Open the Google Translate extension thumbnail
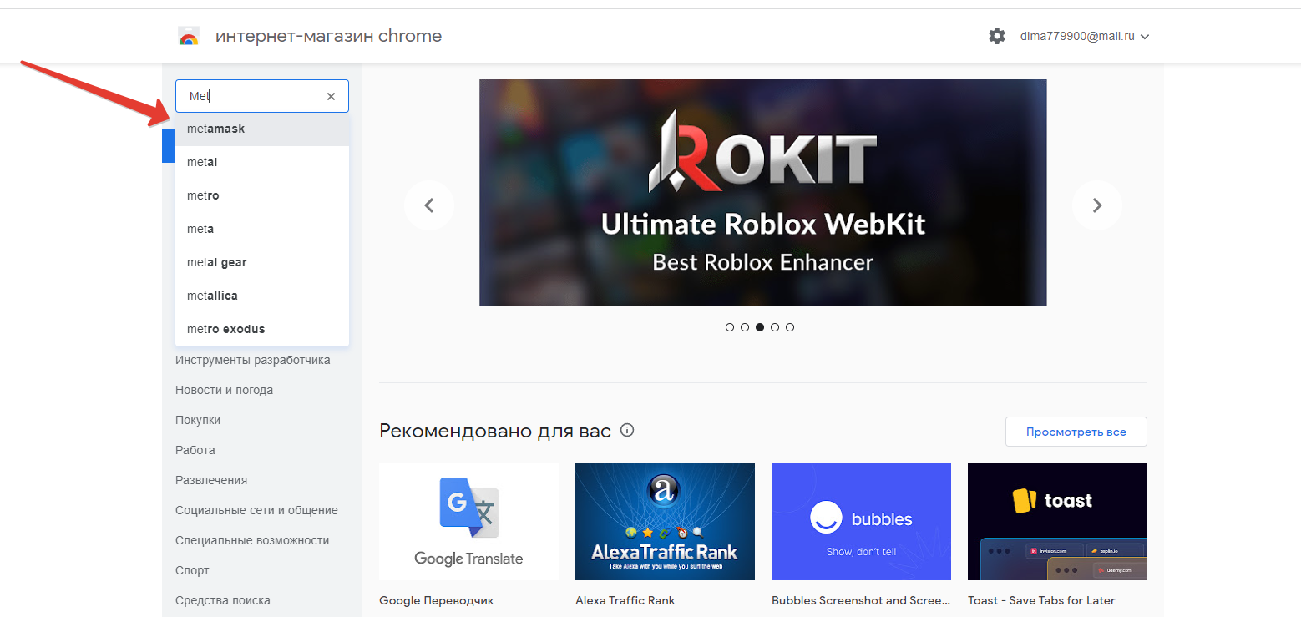This screenshot has height=617, width=1301. (x=468, y=522)
